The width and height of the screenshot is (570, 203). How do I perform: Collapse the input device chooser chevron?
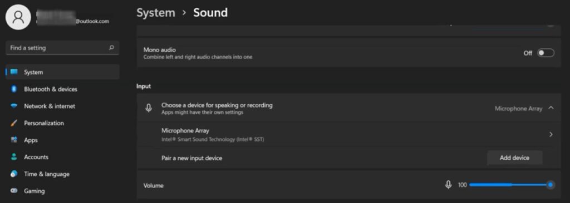551,108
